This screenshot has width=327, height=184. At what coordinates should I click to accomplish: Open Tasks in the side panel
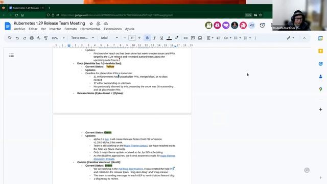[320, 64]
